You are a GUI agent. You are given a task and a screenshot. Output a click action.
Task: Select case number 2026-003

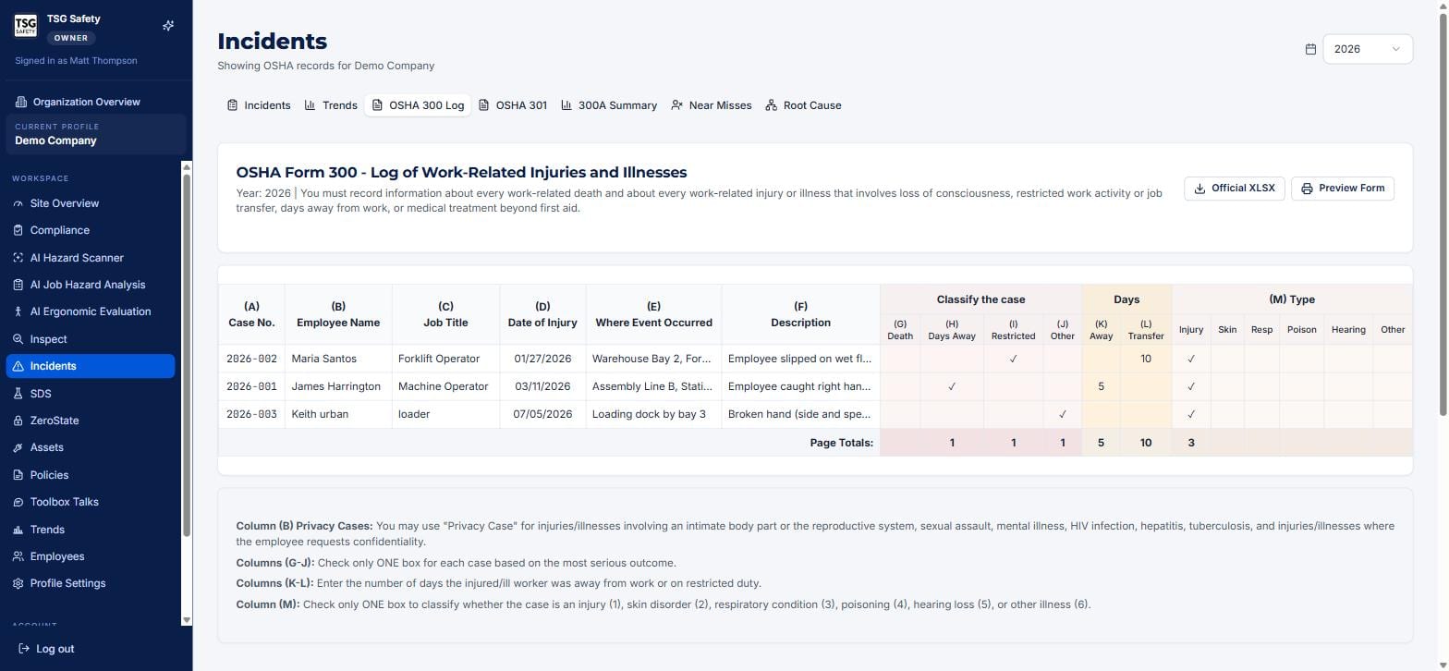(251, 414)
